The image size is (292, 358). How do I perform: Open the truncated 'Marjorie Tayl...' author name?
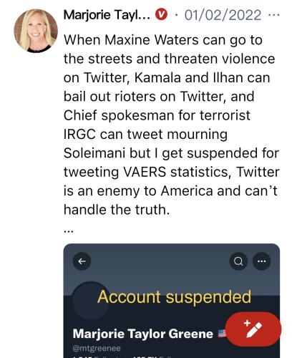(107, 15)
